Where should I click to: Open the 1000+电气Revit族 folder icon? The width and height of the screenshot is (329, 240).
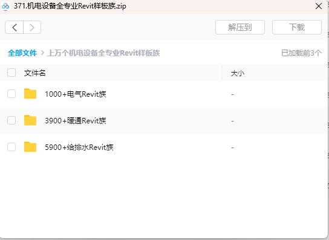click(x=30, y=94)
